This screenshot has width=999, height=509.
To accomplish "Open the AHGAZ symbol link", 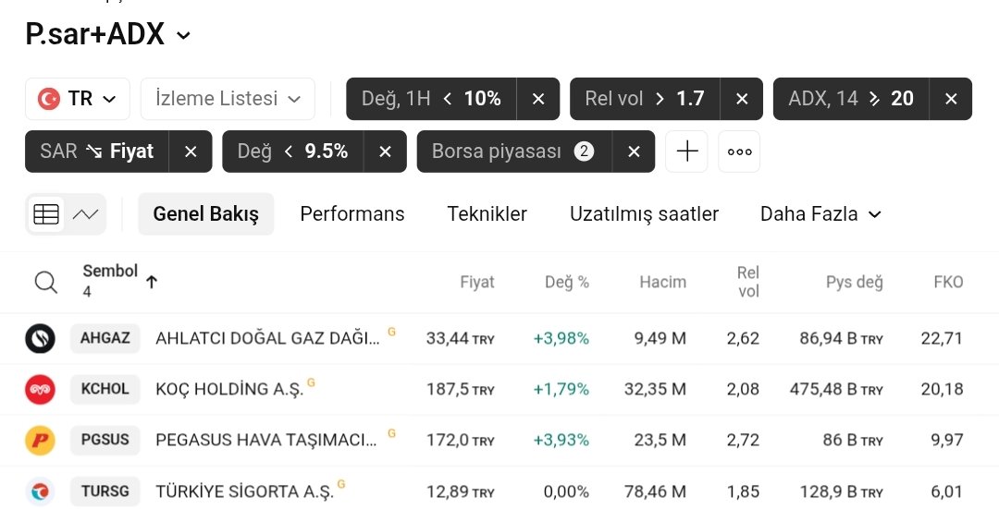I will point(105,338).
